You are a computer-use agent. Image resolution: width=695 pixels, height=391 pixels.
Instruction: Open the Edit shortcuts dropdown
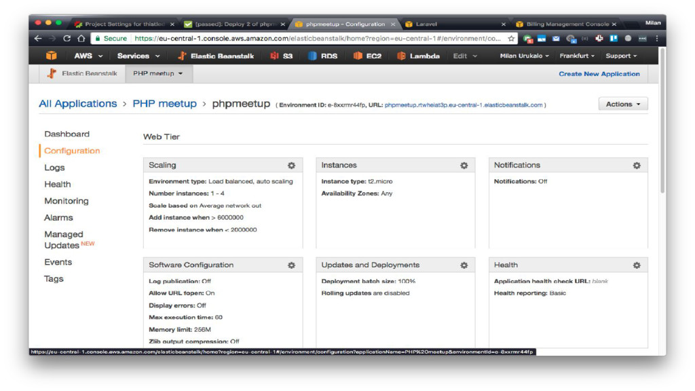click(x=465, y=56)
